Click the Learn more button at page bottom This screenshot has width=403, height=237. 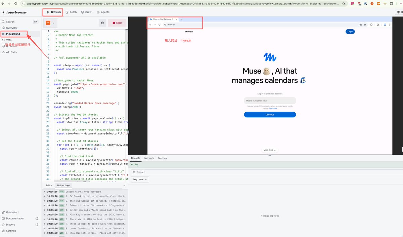[x=270, y=150]
